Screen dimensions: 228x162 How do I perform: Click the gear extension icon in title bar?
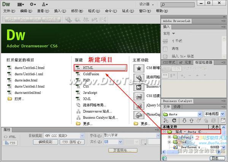(33, 4)
